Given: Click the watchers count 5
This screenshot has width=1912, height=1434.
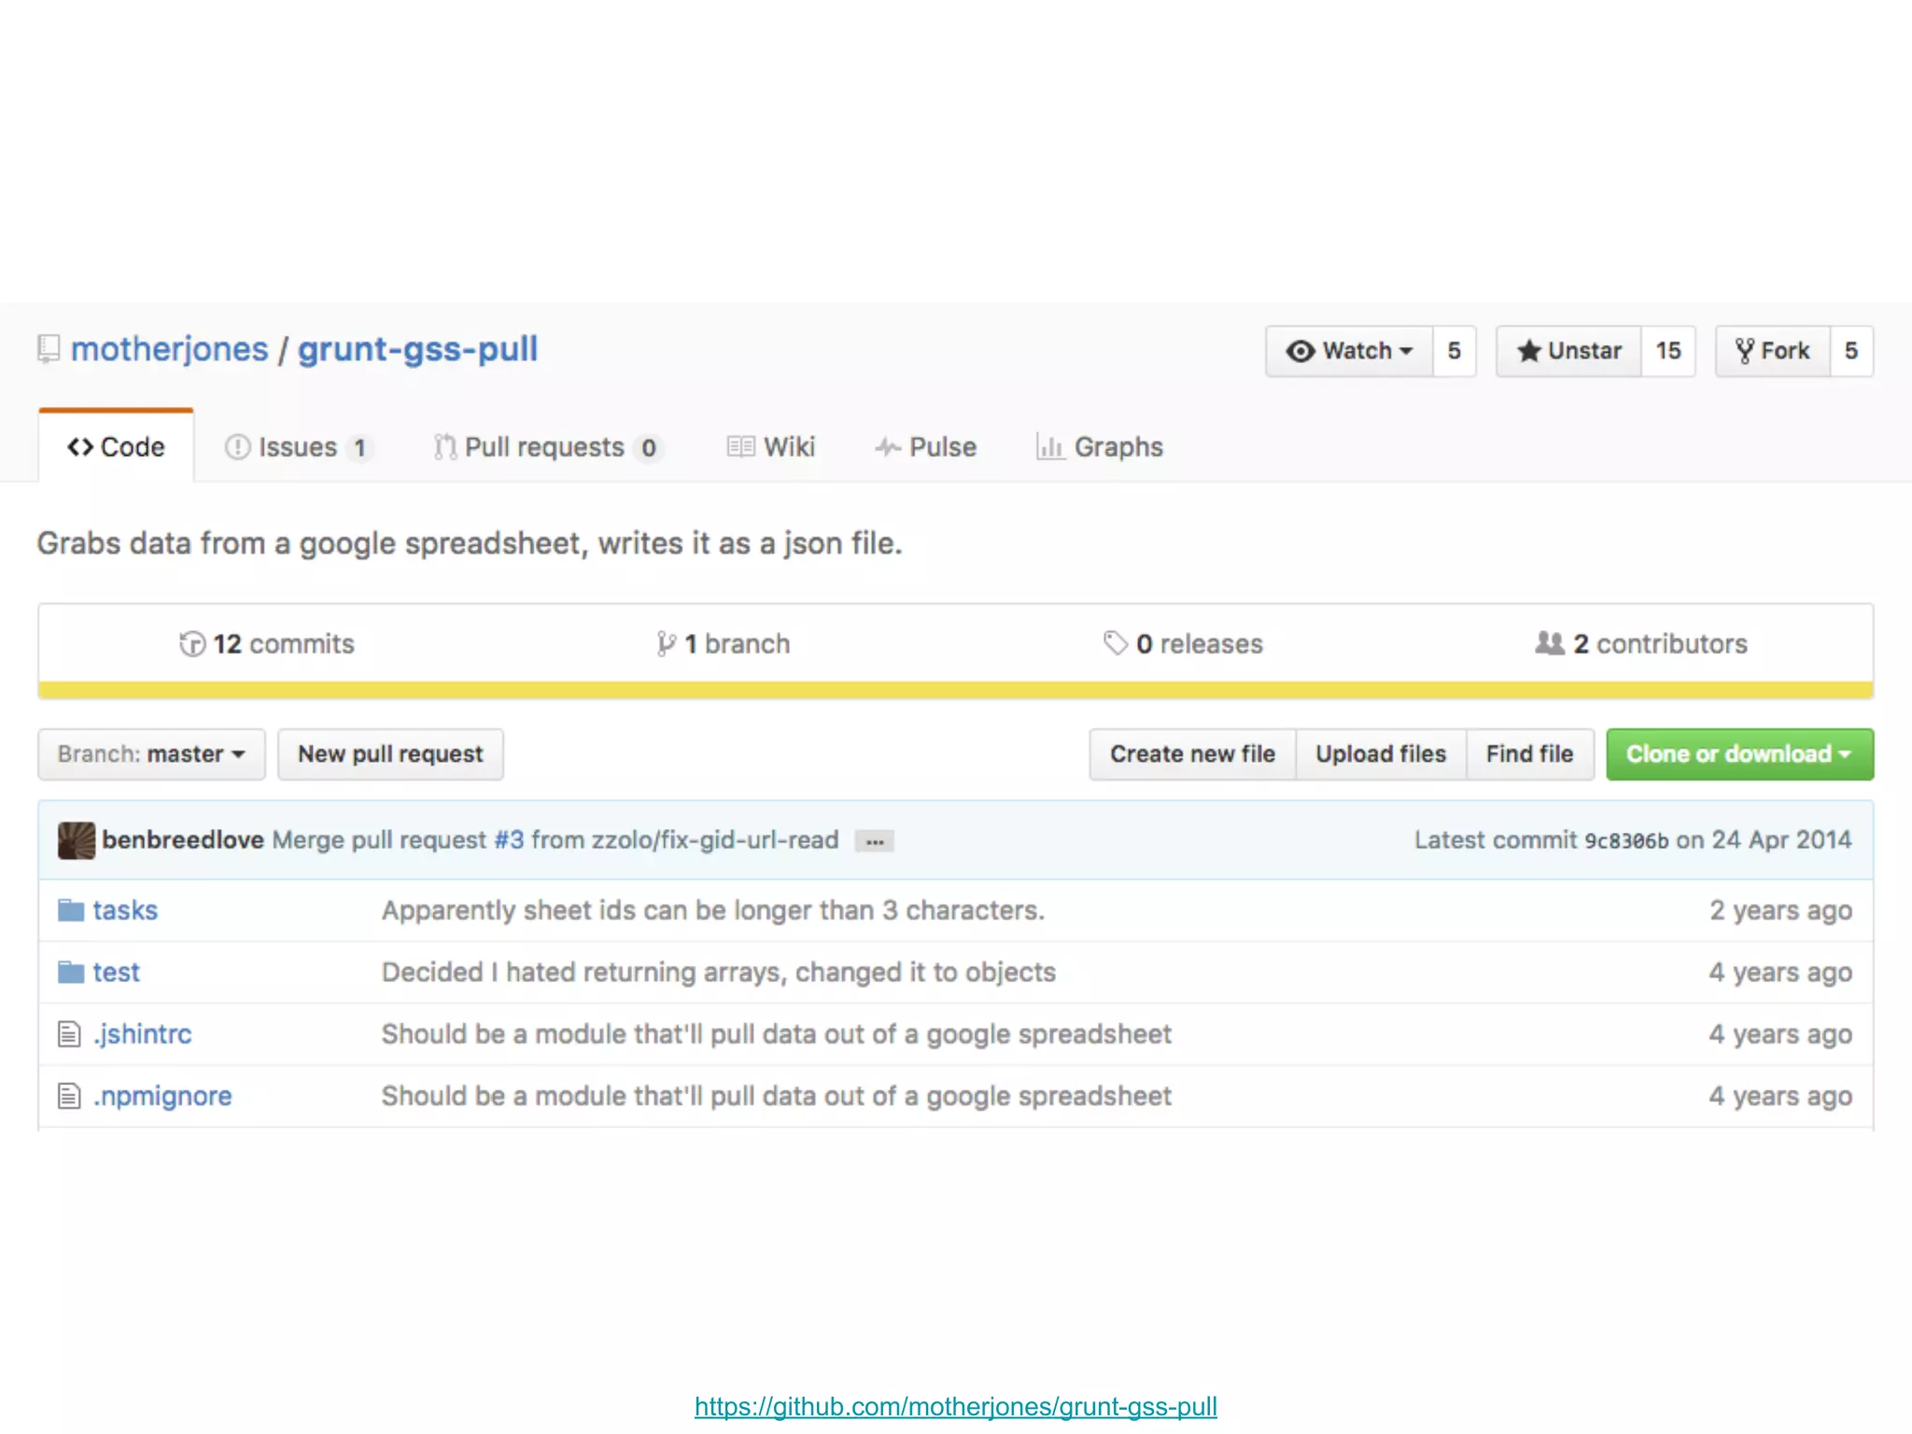Looking at the screenshot, I should coord(1455,351).
